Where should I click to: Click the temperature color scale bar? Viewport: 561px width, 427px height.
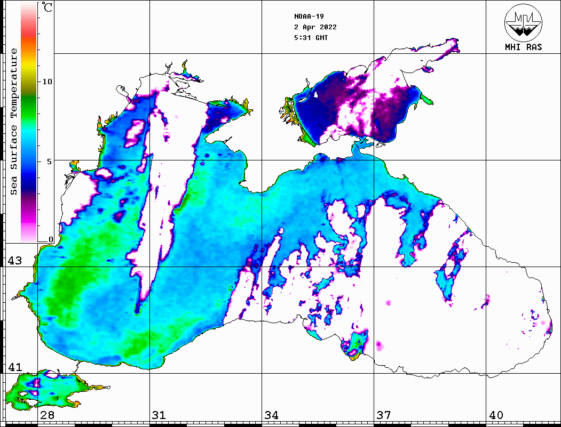29,122
